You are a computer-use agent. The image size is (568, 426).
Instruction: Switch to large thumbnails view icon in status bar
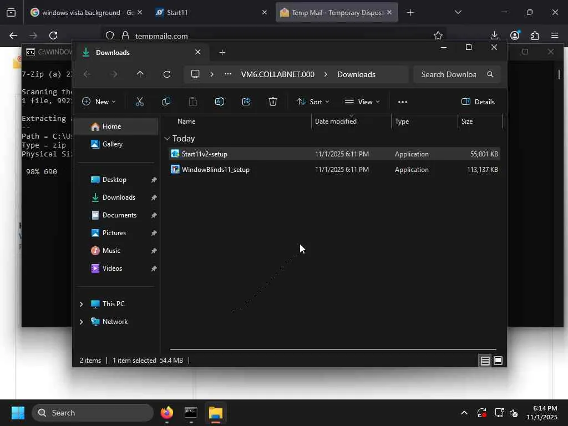coord(498,361)
